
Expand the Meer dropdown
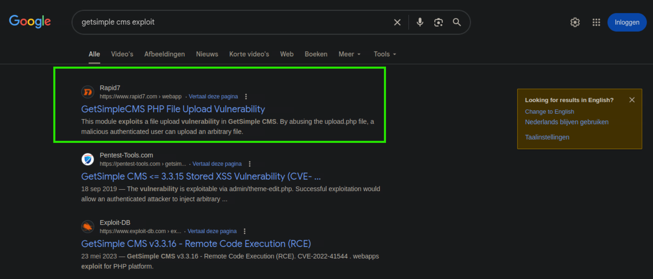pyautogui.click(x=349, y=54)
